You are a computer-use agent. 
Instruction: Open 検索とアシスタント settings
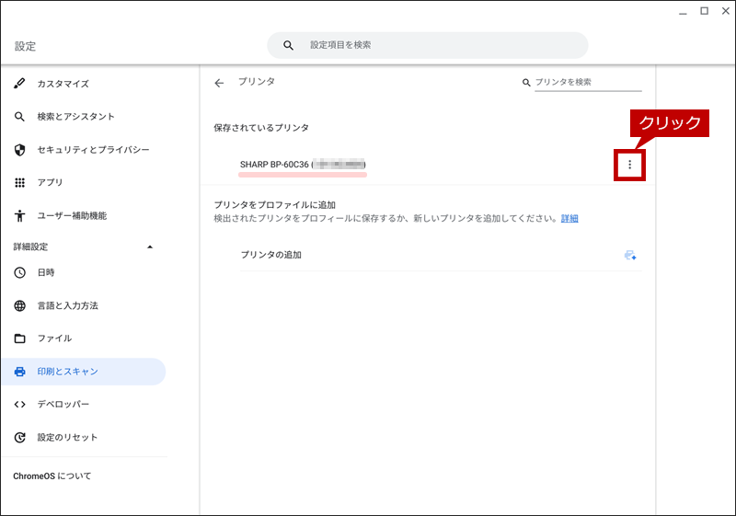pyautogui.click(x=75, y=117)
